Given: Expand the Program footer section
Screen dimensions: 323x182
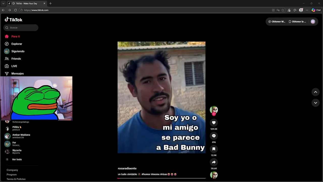Looking at the screenshot, I should 12,175.
